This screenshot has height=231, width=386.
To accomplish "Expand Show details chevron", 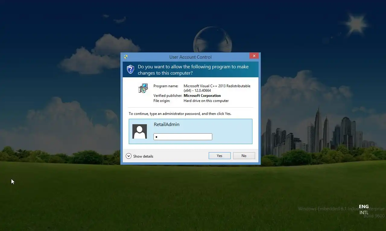I will click(x=128, y=156).
